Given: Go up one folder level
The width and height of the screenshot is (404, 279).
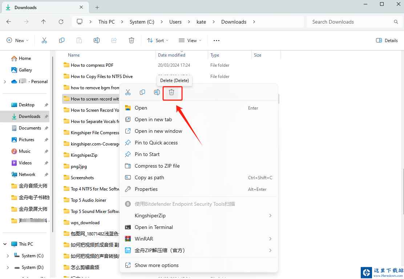Looking at the screenshot, I should (x=44, y=22).
